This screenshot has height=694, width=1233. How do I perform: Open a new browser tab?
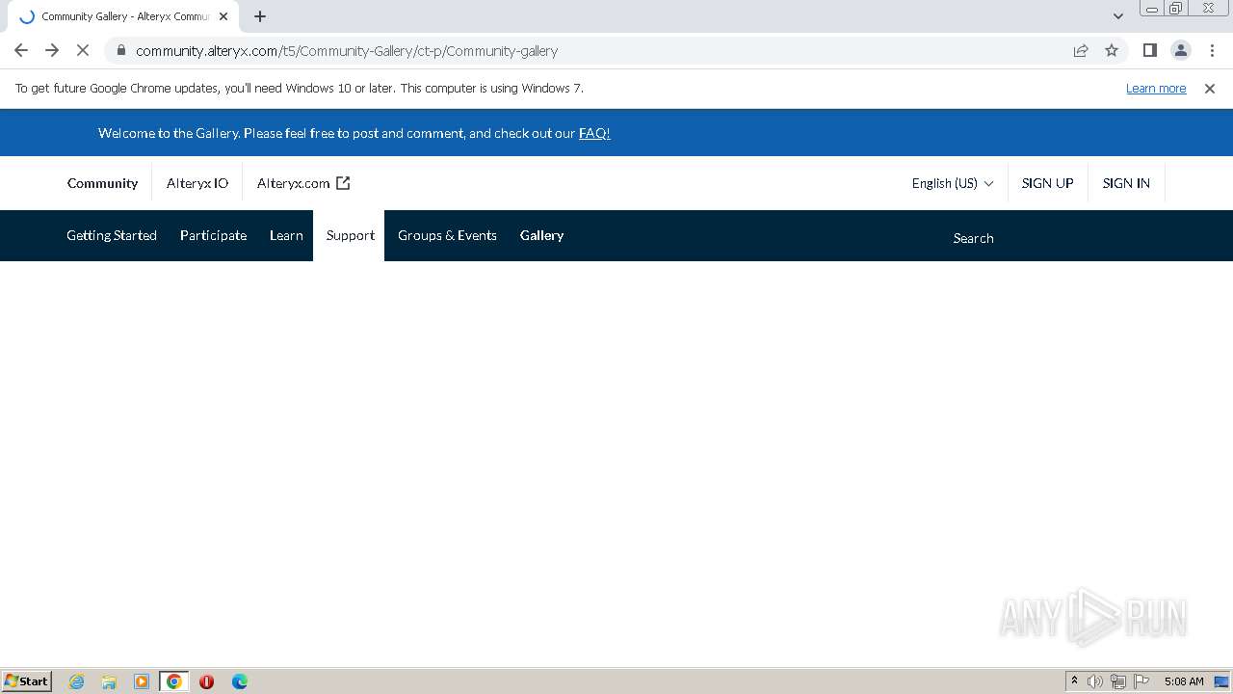point(260,16)
